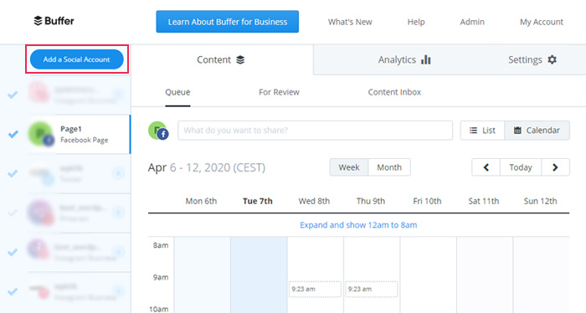Go to next week arrow
This screenshot has width=586, height=313.
point(555,167)
